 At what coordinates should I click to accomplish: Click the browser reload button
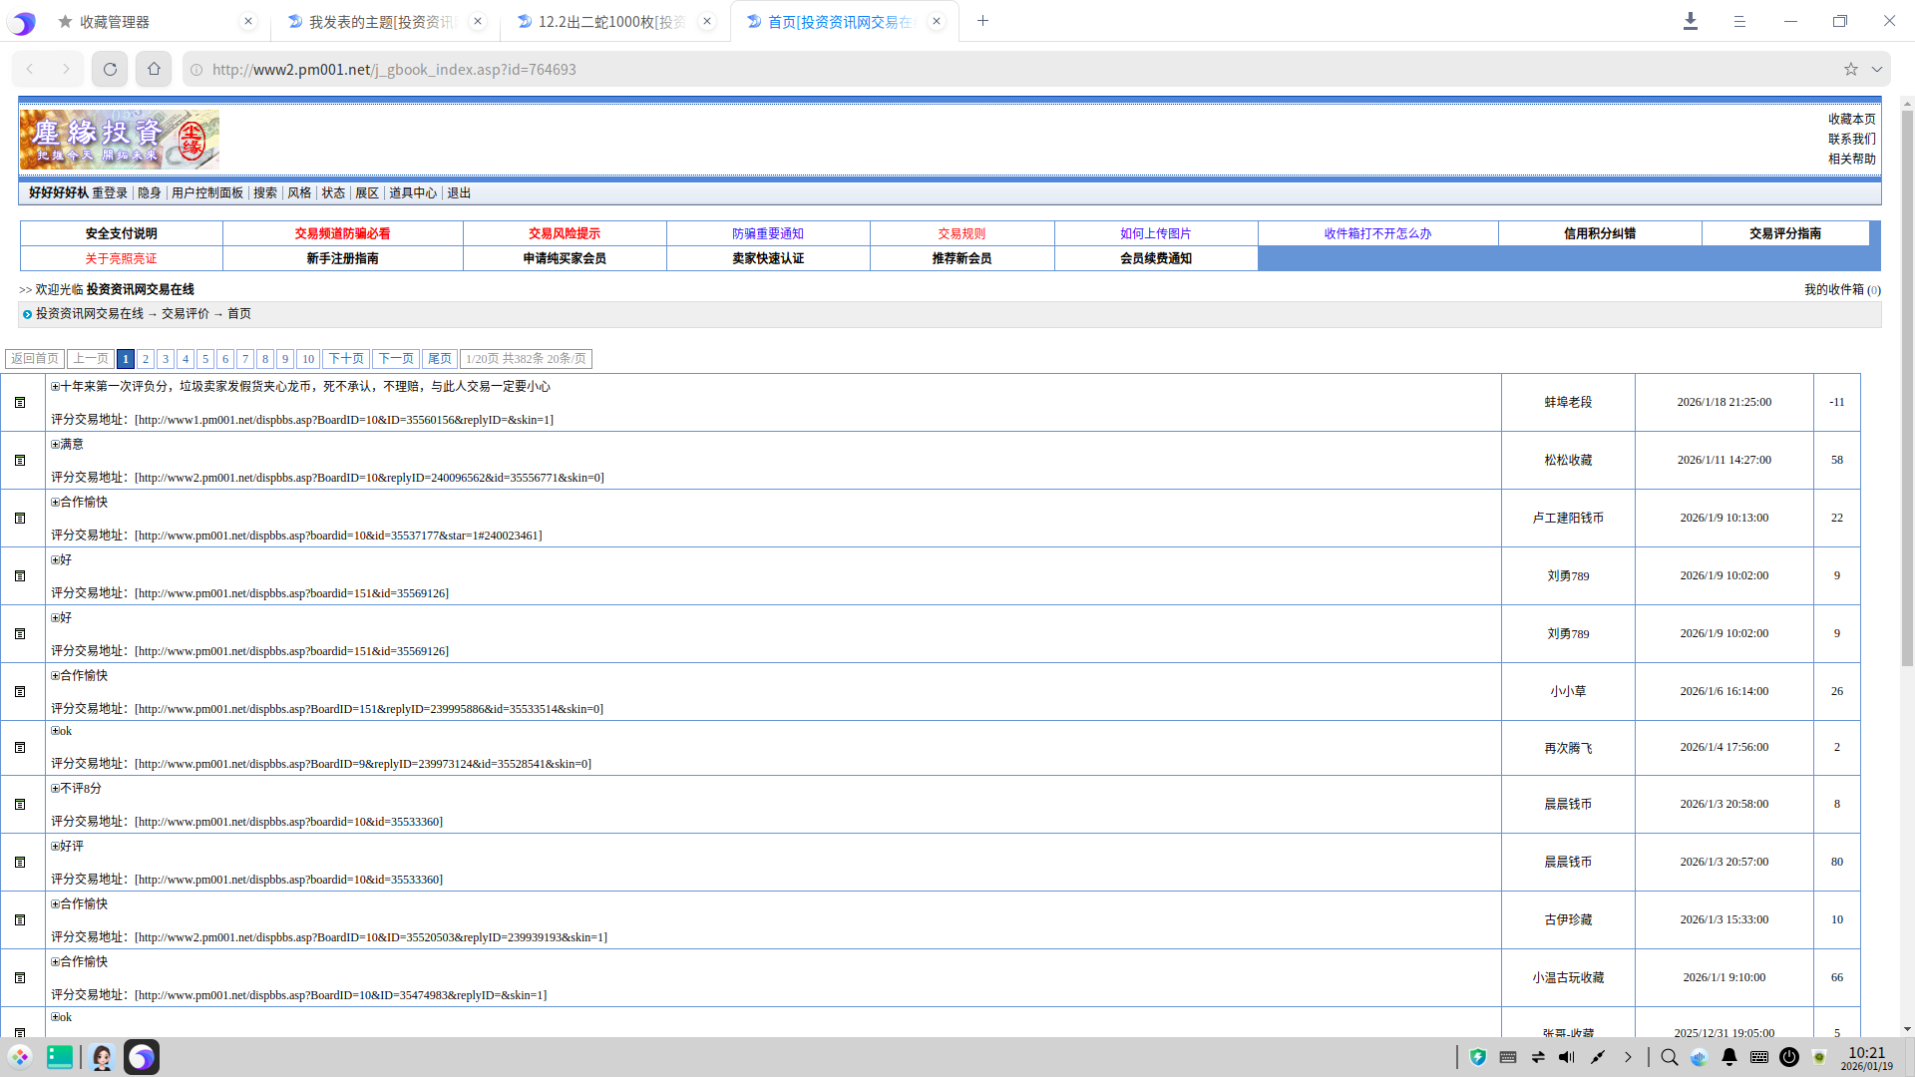110,69
